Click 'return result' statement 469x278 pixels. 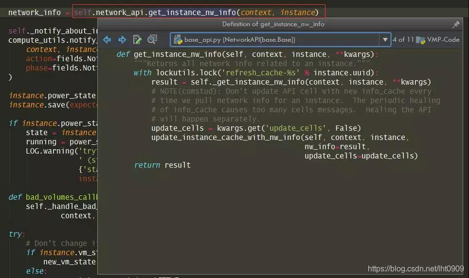click(x=162, y=165)
